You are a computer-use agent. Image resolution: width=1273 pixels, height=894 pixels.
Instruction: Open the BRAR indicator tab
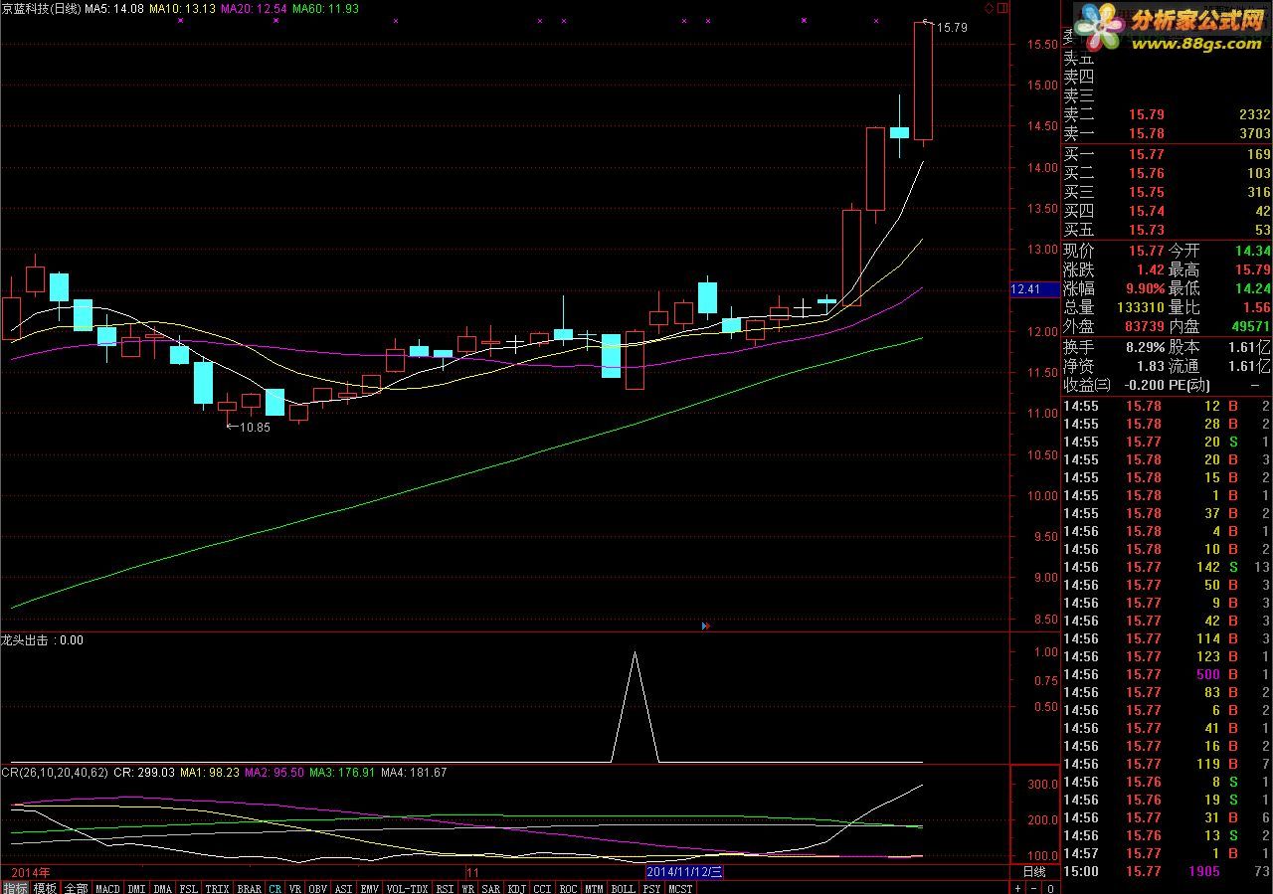click(250, 887)
